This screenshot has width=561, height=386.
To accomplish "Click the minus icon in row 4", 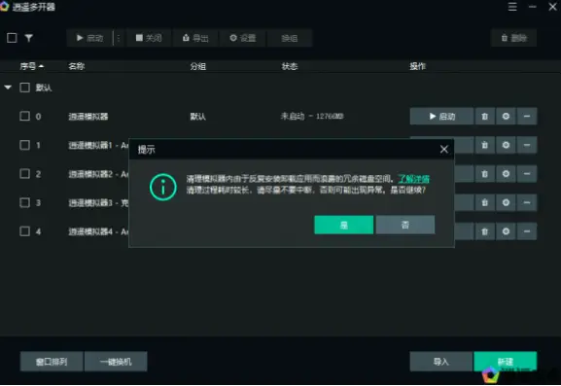I will click(x=527, y=231).
